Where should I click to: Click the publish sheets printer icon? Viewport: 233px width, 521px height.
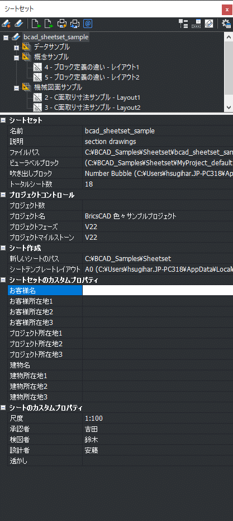coord(62,24)
